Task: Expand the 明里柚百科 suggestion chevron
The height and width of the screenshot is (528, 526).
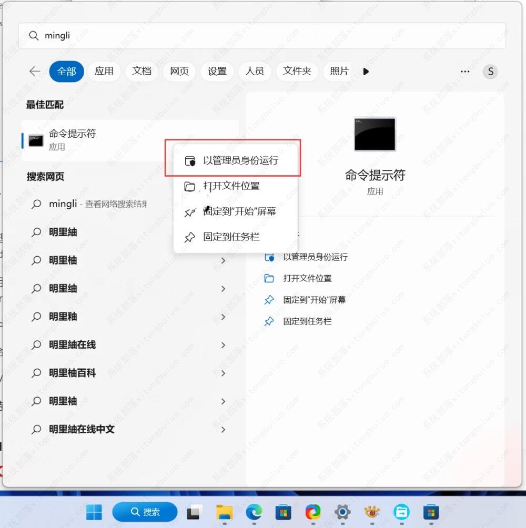Action: pyautogui.click(x=223, y=373)
